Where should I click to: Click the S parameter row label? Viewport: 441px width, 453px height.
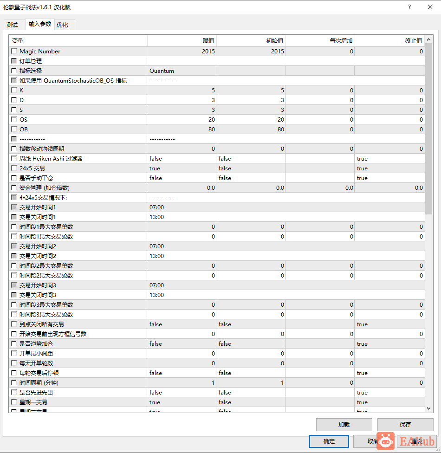(x=21, y=110)
